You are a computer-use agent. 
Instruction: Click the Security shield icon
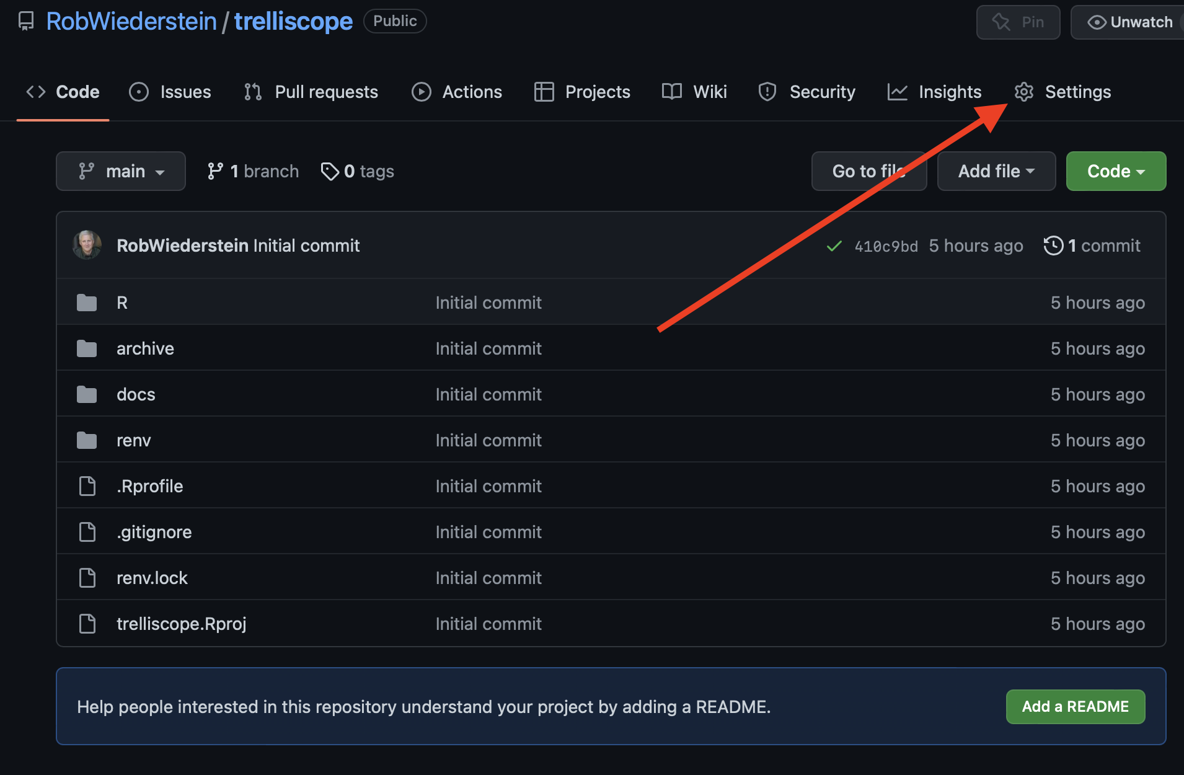tap(767, 92)
